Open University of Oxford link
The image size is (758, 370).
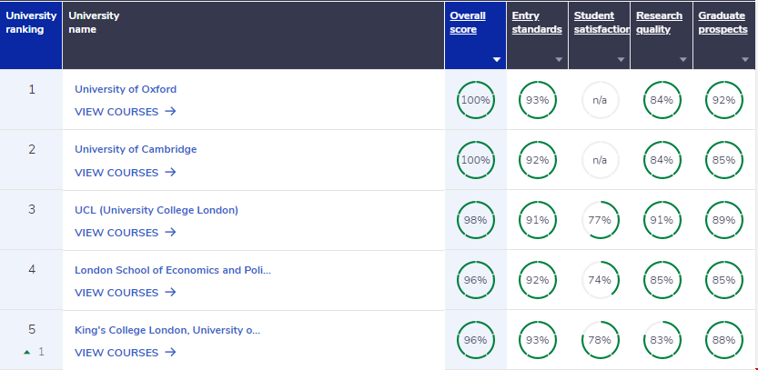[126, 89]
